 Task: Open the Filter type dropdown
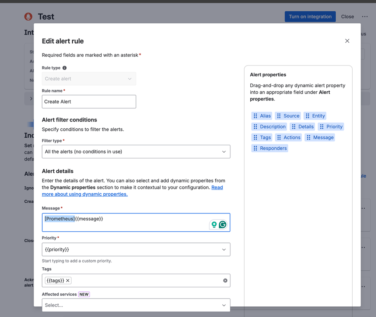coord(136,152)
